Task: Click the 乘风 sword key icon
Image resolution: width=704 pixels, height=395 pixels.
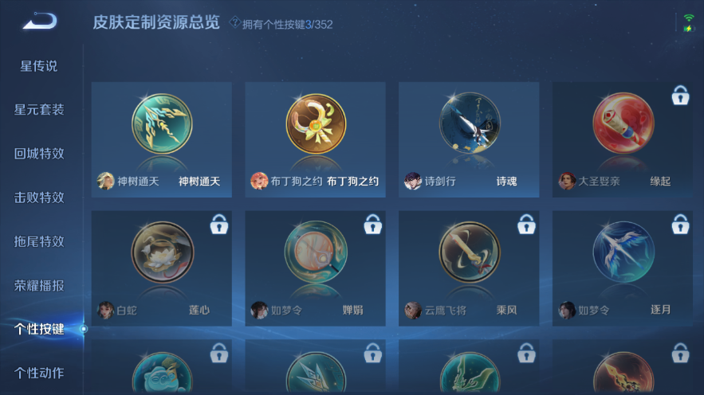Action: click(x=470, y=252)
